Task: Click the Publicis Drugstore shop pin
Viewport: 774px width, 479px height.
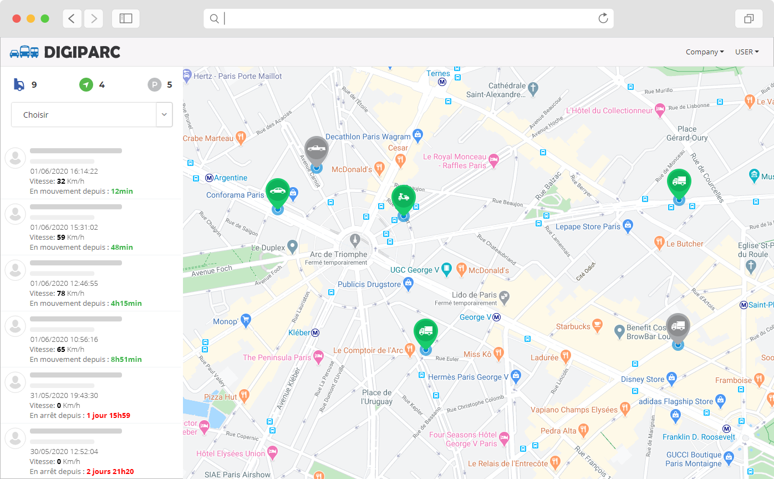Action: 408,284
